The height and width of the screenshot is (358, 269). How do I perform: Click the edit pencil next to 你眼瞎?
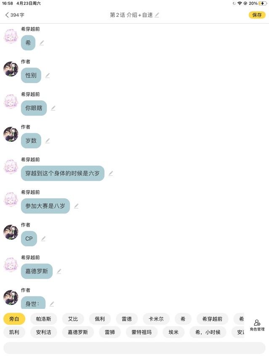53,108
